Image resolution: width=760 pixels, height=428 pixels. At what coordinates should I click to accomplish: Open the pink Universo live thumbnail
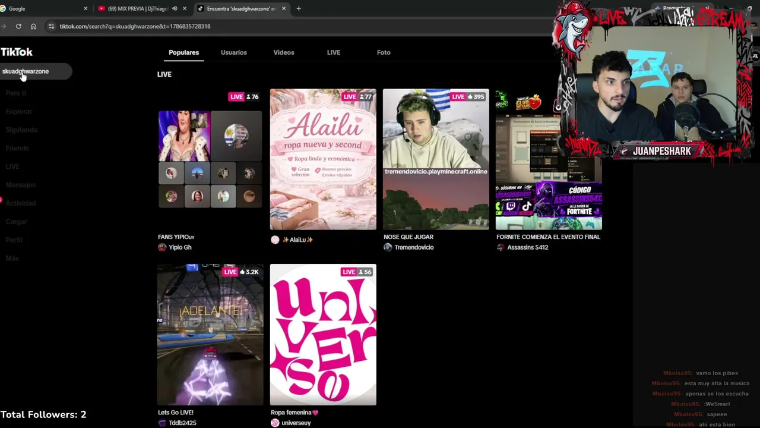(323, 335)
